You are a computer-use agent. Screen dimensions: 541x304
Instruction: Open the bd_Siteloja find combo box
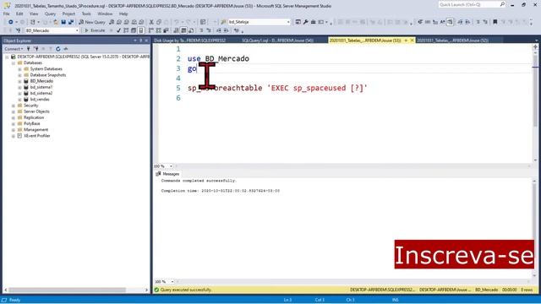288,22
